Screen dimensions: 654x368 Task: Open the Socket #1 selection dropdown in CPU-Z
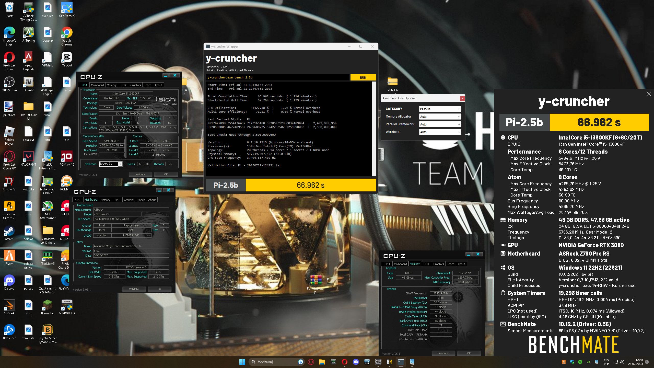[x=111, y=164]
